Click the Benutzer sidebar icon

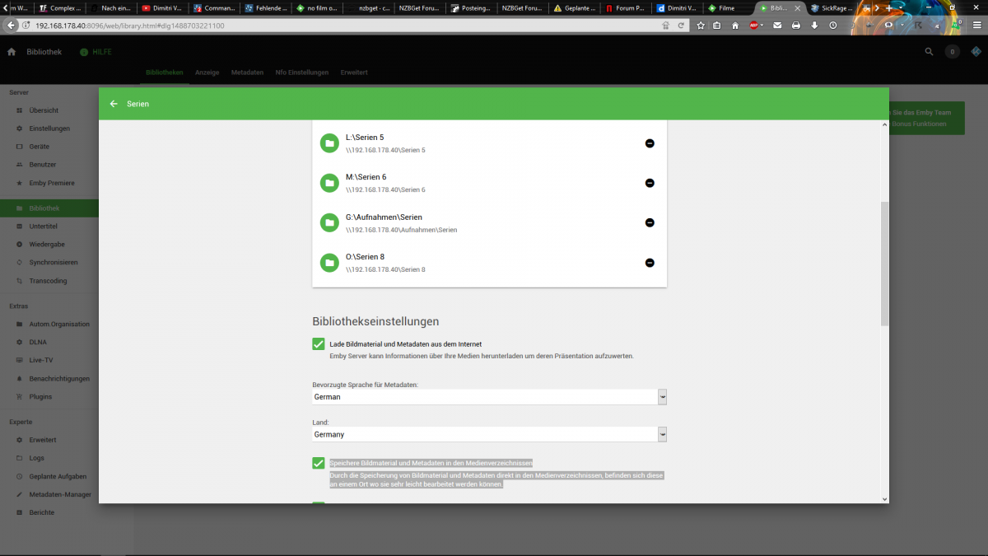[x=20, y=165]
